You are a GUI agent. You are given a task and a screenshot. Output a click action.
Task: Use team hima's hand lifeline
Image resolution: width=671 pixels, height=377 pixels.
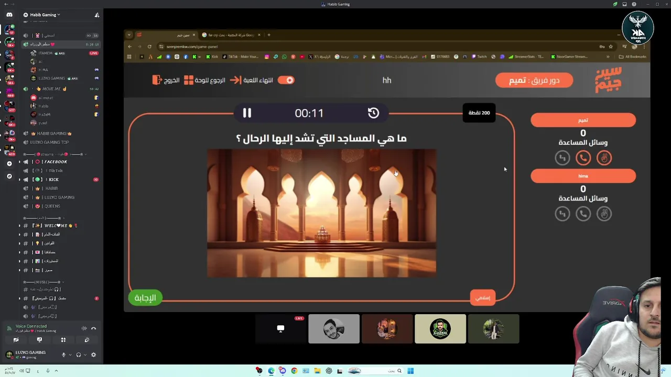point(604,214)
